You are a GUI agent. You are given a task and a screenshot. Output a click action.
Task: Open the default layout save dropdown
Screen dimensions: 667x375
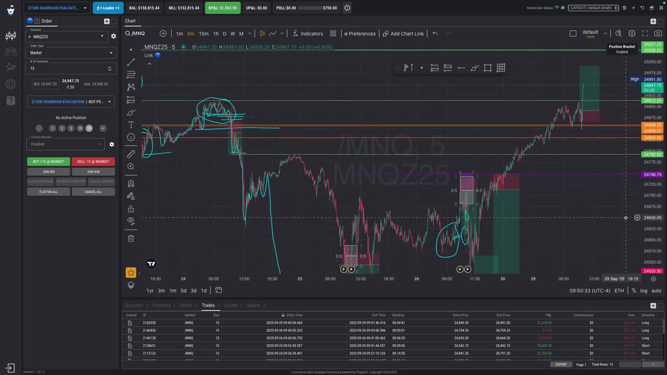click(x=606, y=33)
